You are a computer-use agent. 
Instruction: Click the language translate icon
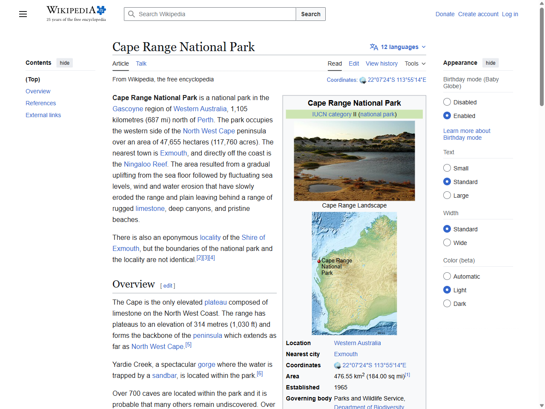(x=374, y=47)
